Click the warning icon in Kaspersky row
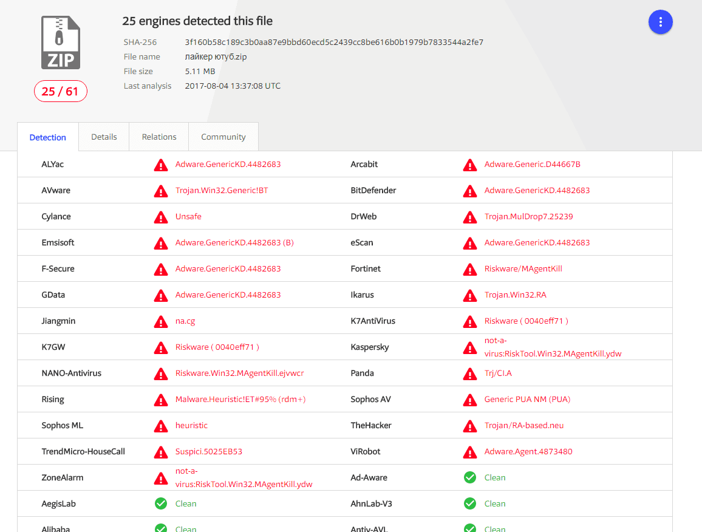This screenshot has height=532, width=702. pos(469,347)
